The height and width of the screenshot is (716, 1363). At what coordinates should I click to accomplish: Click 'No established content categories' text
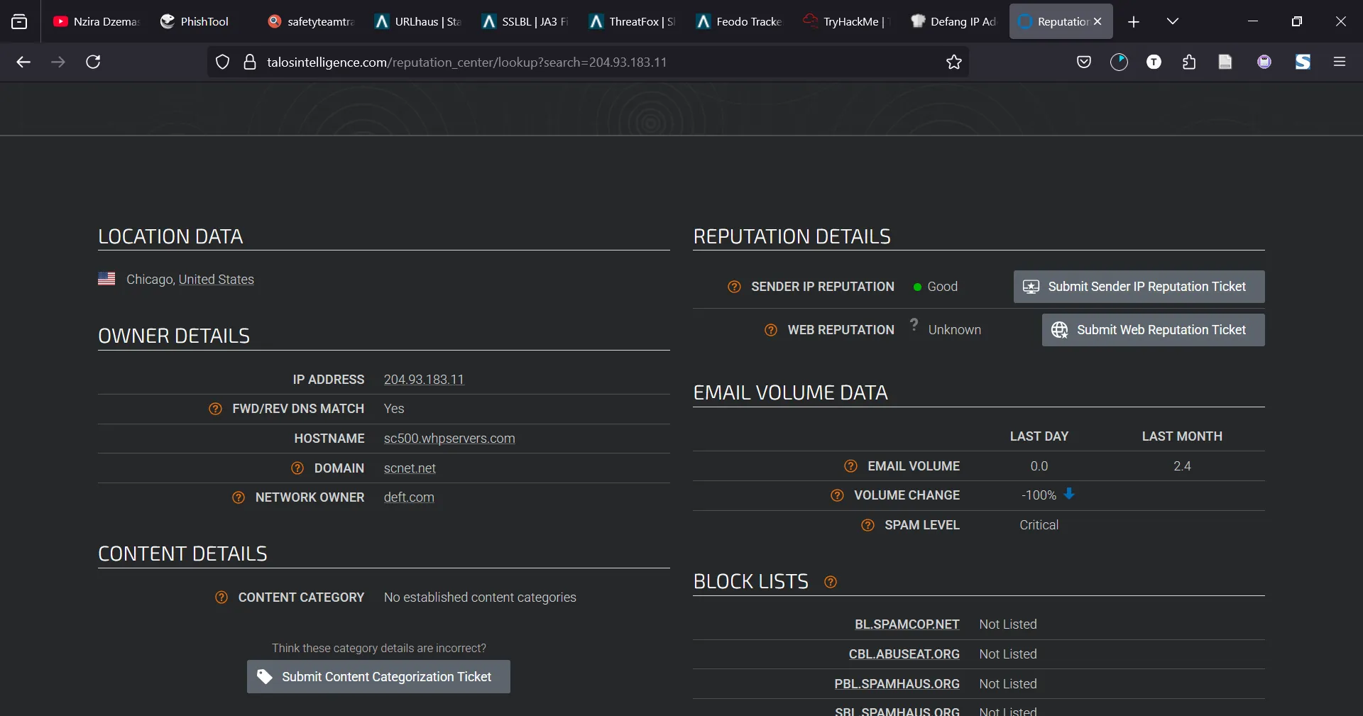pos(480,597)
